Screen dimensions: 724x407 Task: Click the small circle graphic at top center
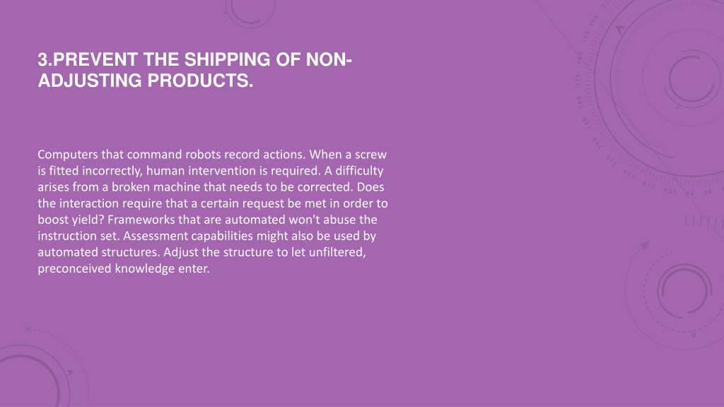click(250, 11)
